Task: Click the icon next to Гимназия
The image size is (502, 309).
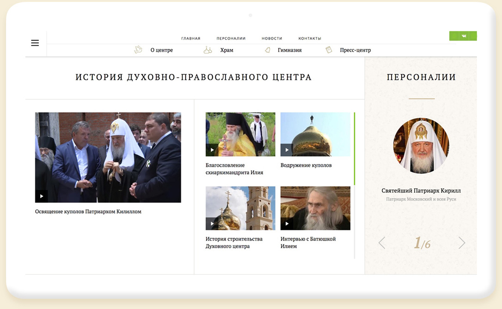Action: (x=268, y=50)
